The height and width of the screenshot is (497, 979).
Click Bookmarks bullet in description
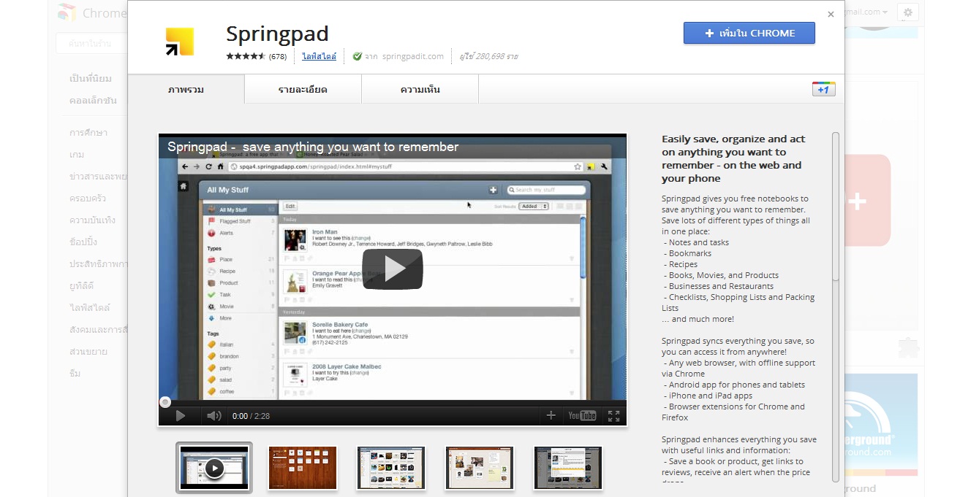(689, 253)
